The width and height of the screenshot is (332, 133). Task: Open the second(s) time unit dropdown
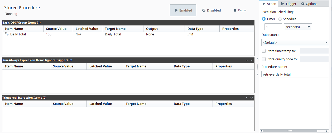[298, 27]
